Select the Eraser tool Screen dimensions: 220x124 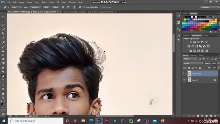3,59
